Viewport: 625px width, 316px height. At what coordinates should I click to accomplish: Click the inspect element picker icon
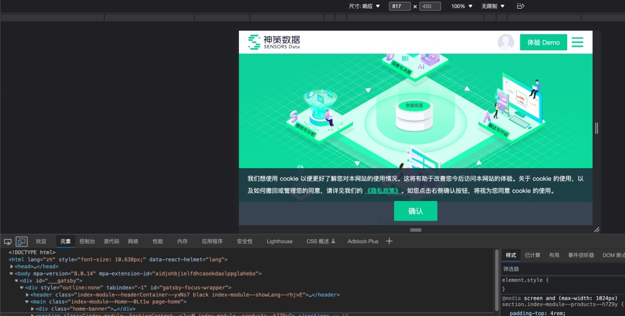pos(8,241)
